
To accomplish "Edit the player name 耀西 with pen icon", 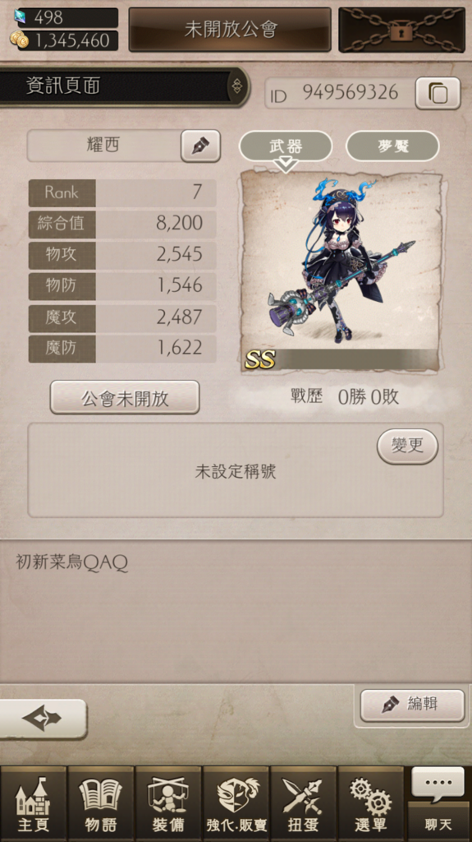I will (x=200, y=146).
